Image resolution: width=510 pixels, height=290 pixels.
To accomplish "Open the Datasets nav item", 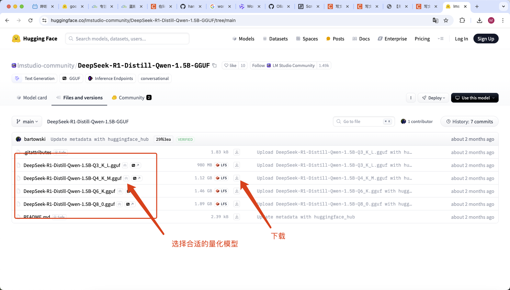I will click(x=275, y=39).
